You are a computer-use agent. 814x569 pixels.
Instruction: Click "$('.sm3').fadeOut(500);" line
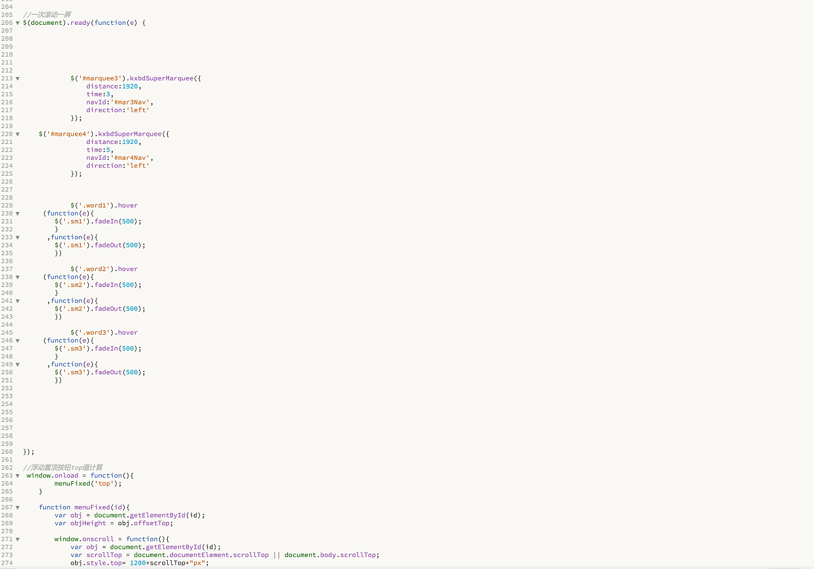[x=100, y=372]
